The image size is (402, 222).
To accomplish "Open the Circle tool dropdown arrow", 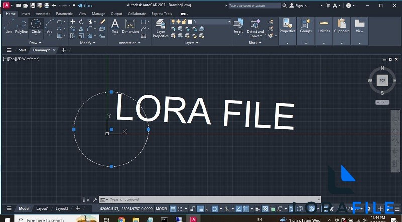I will pos(36,35).
